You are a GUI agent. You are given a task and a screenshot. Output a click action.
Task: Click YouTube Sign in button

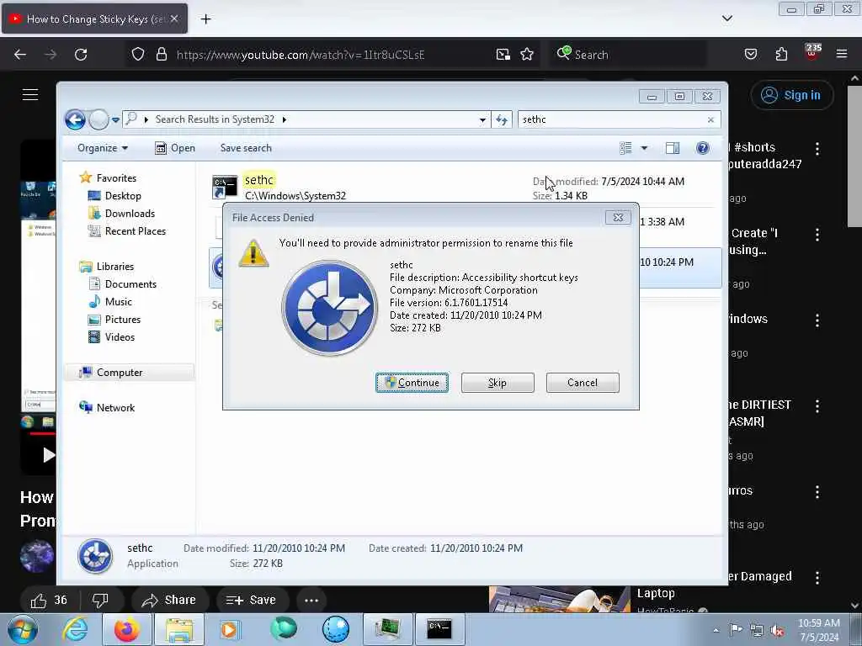click(x=792, y=95)
